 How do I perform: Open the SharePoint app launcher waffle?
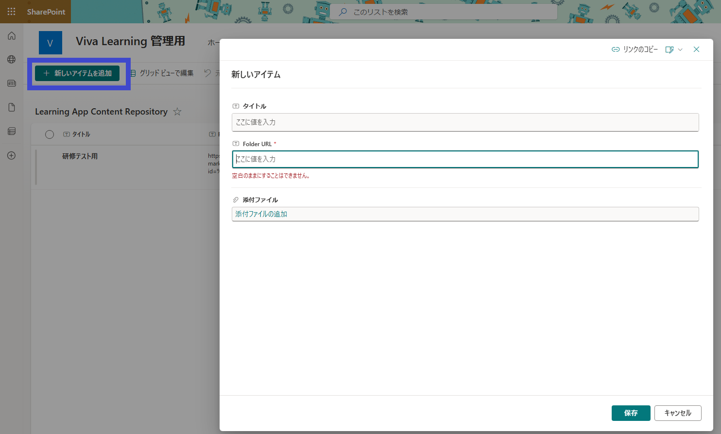click(x=12, y=12)
